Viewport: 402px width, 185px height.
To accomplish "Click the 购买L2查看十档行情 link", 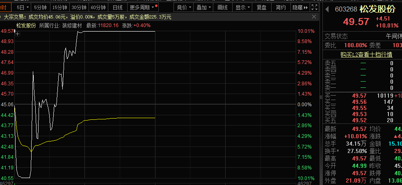I will tap(363, 55).
